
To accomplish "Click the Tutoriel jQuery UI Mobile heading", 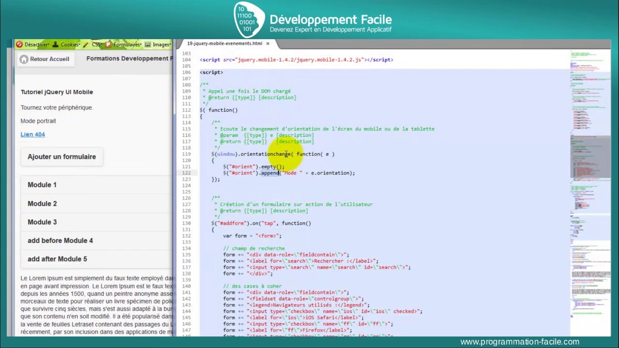I will pos(57,92).
